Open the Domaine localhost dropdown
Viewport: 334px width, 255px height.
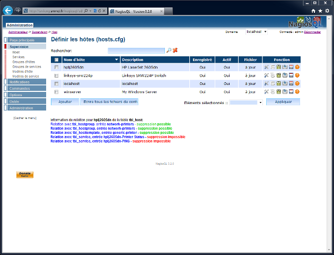coord(257,32)
